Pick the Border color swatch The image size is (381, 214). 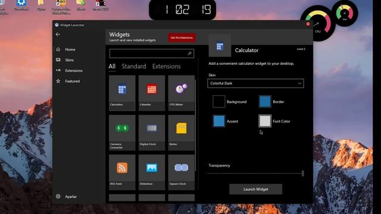coord(265,102)
